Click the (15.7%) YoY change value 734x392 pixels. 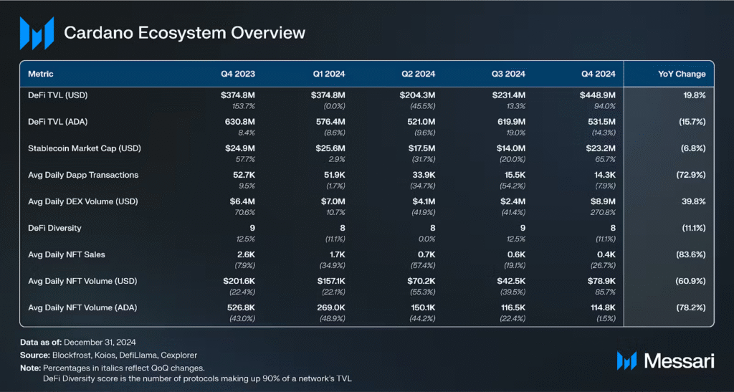pos(693,122)
